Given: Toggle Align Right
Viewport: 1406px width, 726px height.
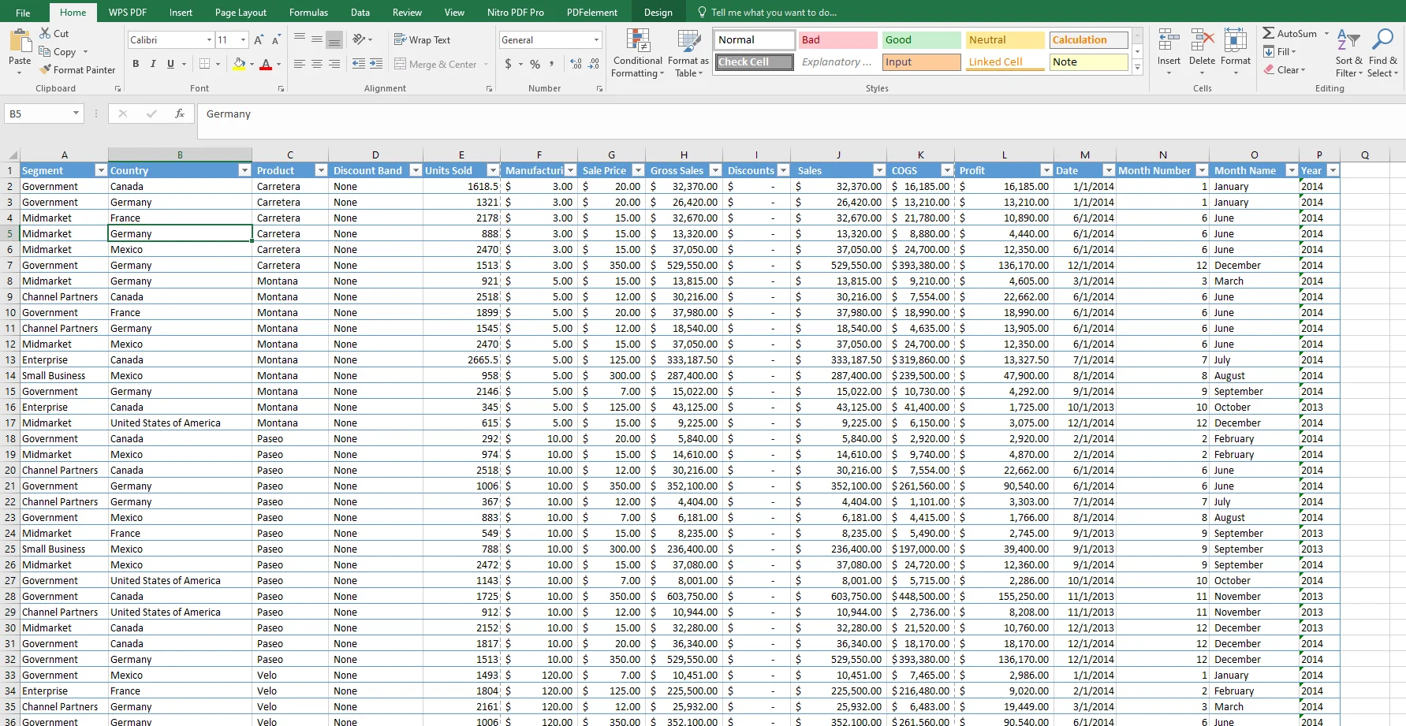Looking at the screenshot, I should pos(334,64).
